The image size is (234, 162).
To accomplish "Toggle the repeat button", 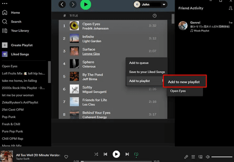I will click(x=136, y=154).
